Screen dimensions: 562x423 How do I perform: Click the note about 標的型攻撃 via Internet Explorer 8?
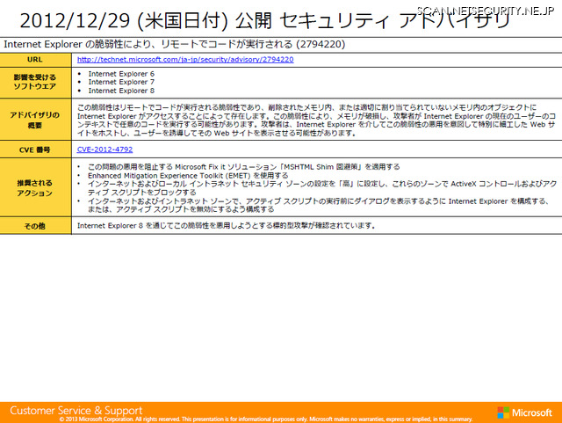point(227,226)
